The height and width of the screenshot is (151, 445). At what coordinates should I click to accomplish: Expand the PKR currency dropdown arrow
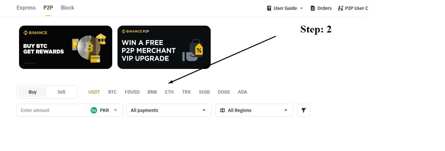(x=116, y=110)
